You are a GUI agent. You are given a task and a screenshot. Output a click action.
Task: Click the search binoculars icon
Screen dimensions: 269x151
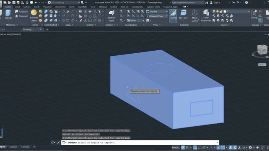click(x=206, y=3)
